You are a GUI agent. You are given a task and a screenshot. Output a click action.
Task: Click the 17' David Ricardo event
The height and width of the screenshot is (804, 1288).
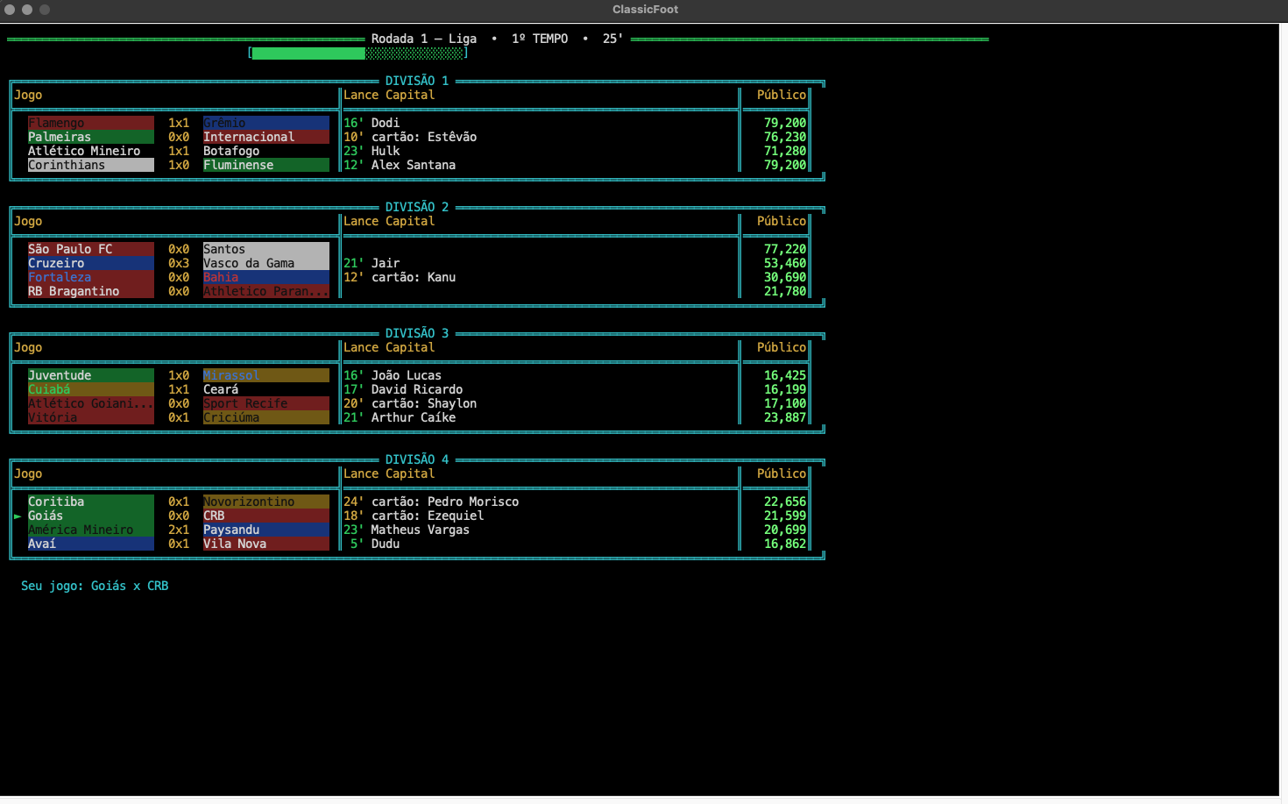(x=403, y=389)
